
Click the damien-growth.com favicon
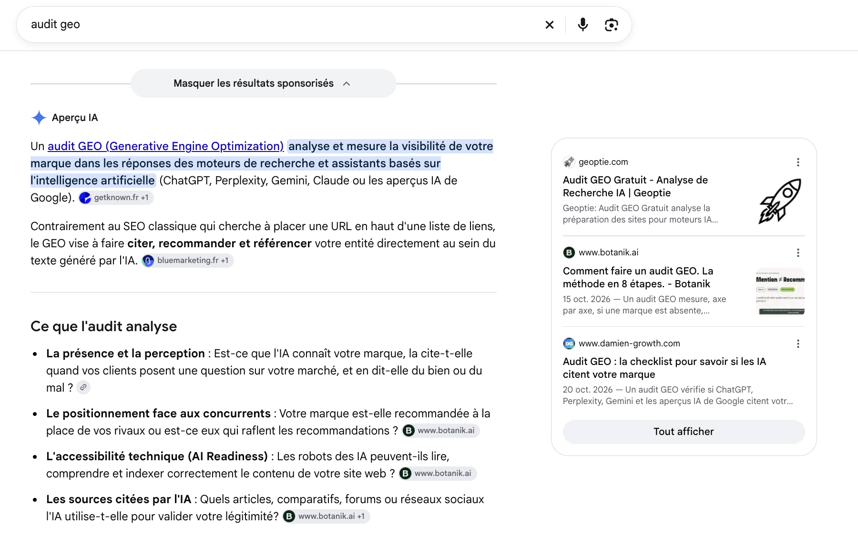569,344
